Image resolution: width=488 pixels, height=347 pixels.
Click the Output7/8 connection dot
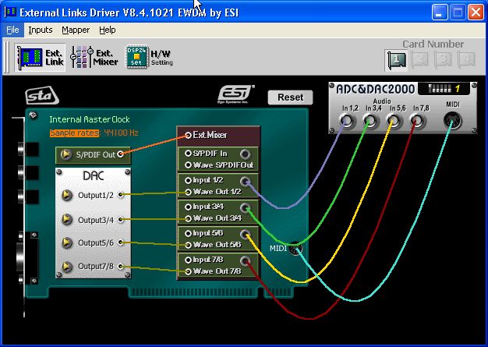(121, 266)
